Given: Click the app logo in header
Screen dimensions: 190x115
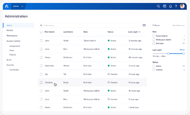Looking at the screenshot, I should coord(7,6).
